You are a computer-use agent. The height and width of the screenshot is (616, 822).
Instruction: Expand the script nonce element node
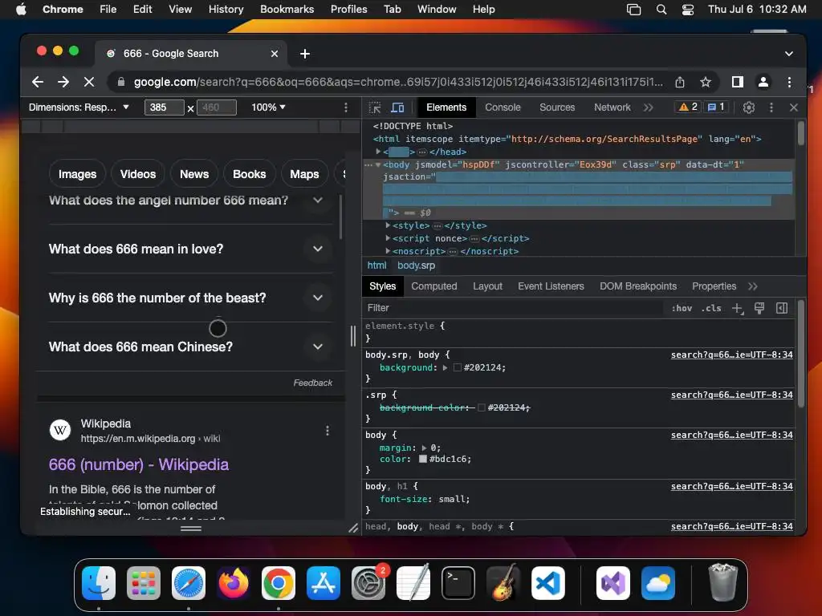pyautogui.click(x=388, y=238)
